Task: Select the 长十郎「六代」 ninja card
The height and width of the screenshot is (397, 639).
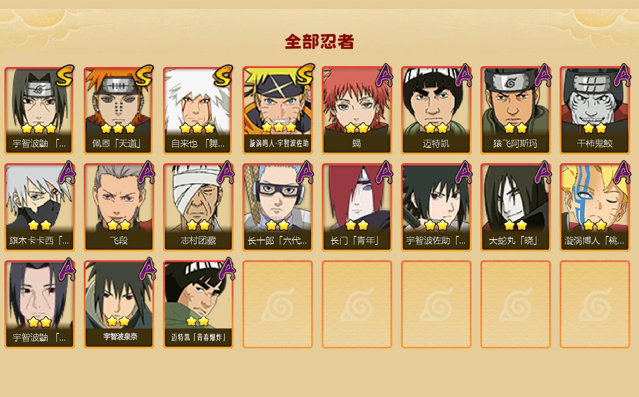Action: click(x=277, y=207)
